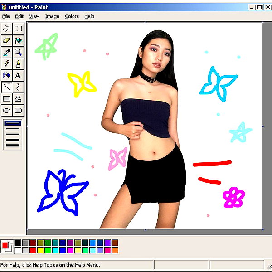Pick the black color swatch
272x272 pixels.
point(18,243)
